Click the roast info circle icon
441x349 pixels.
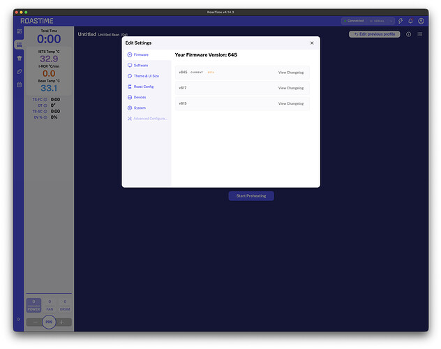[x=408, y=34]
